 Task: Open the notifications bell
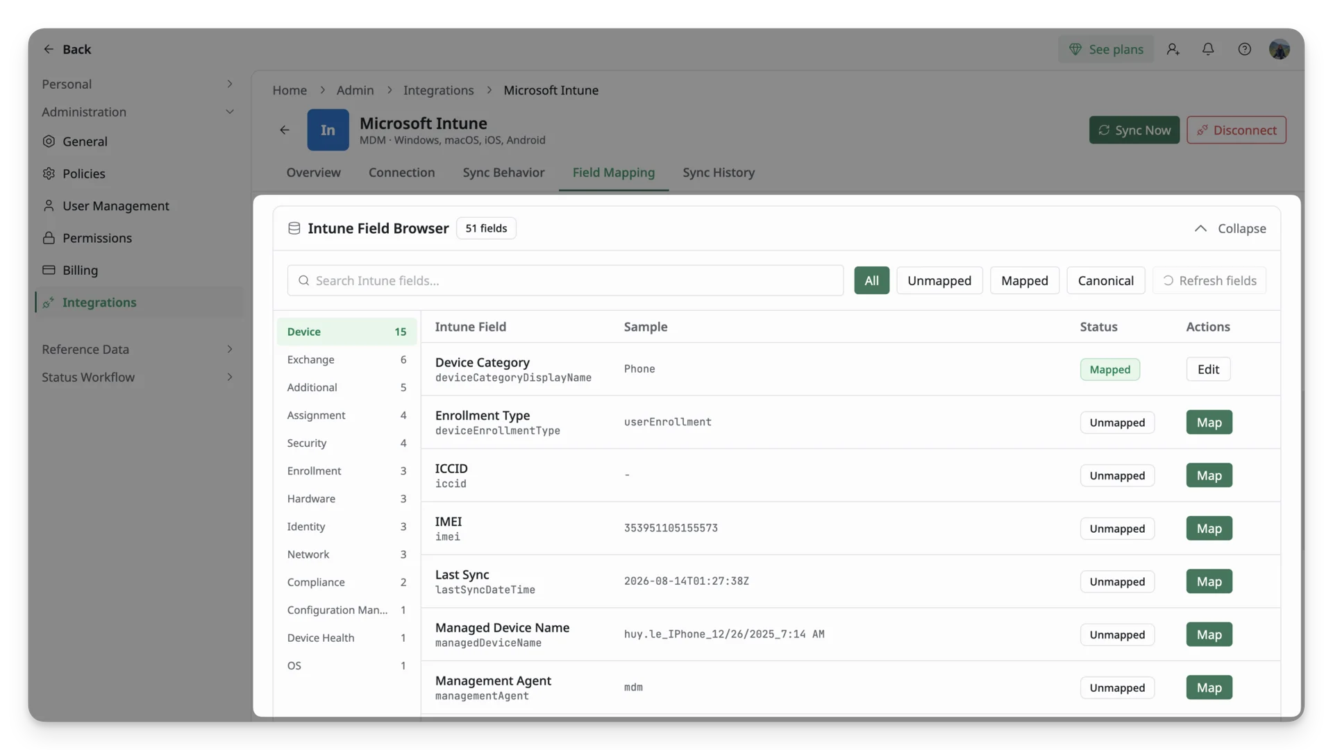tap(1208, 49)
